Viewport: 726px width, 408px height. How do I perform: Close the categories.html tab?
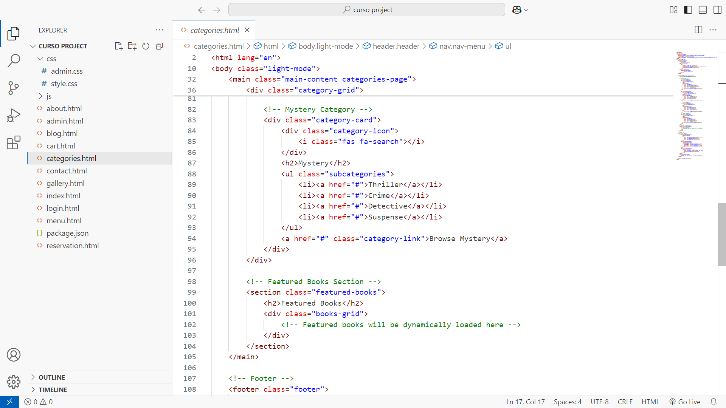(247, 30)
